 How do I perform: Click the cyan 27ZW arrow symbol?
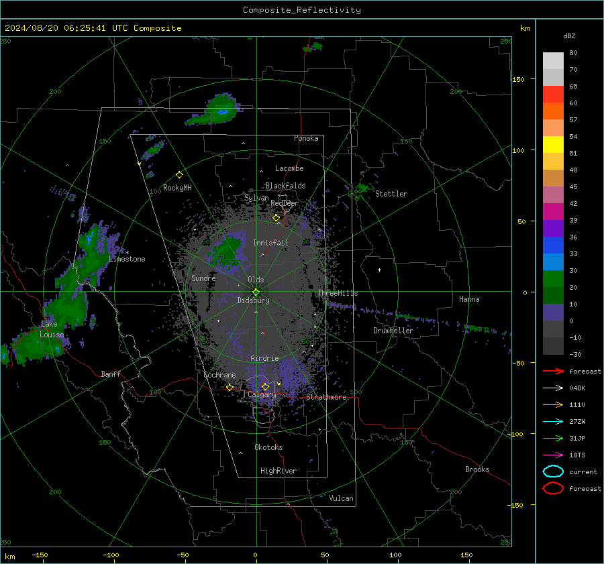[x=553, y=421]
